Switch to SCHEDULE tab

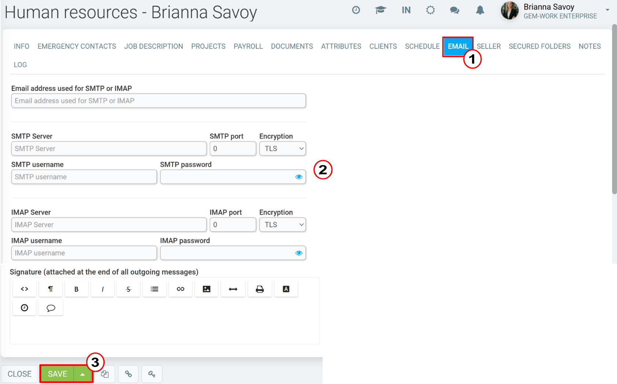tap(422, 46)
